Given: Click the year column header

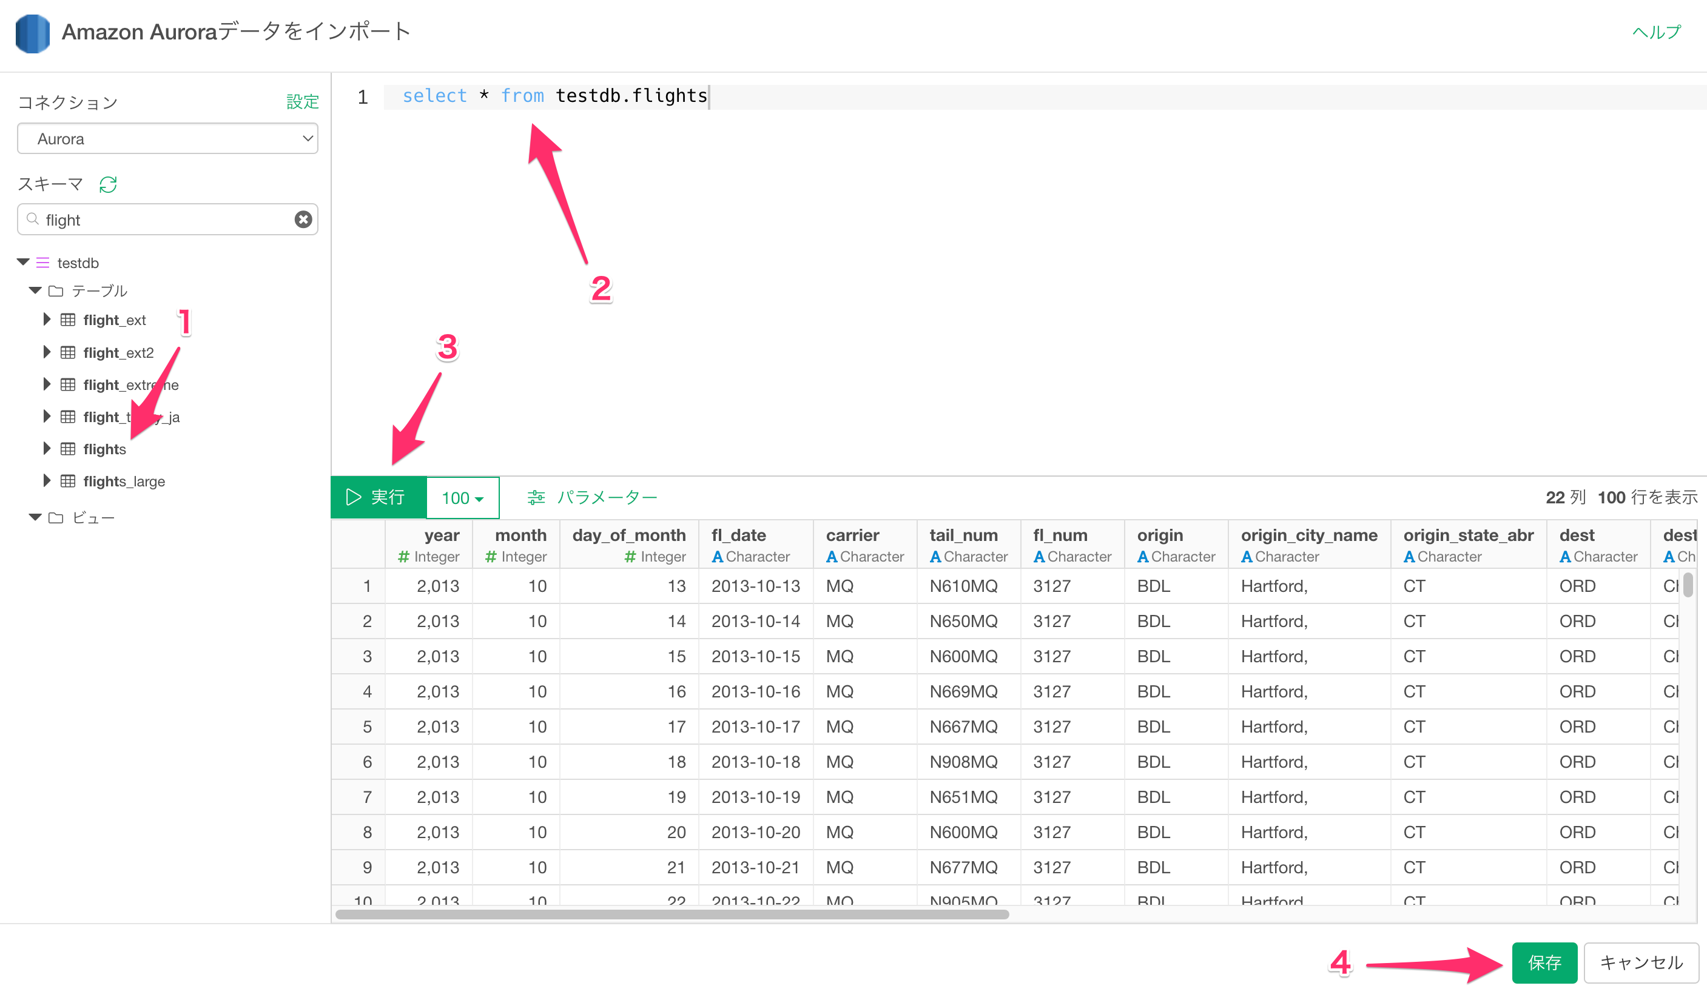Looking at the screenshot, I should (429, 545).
